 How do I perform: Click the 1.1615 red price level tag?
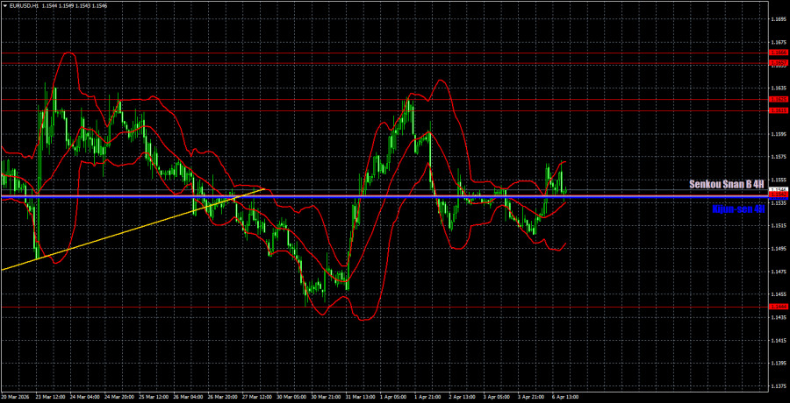point(779,110)
